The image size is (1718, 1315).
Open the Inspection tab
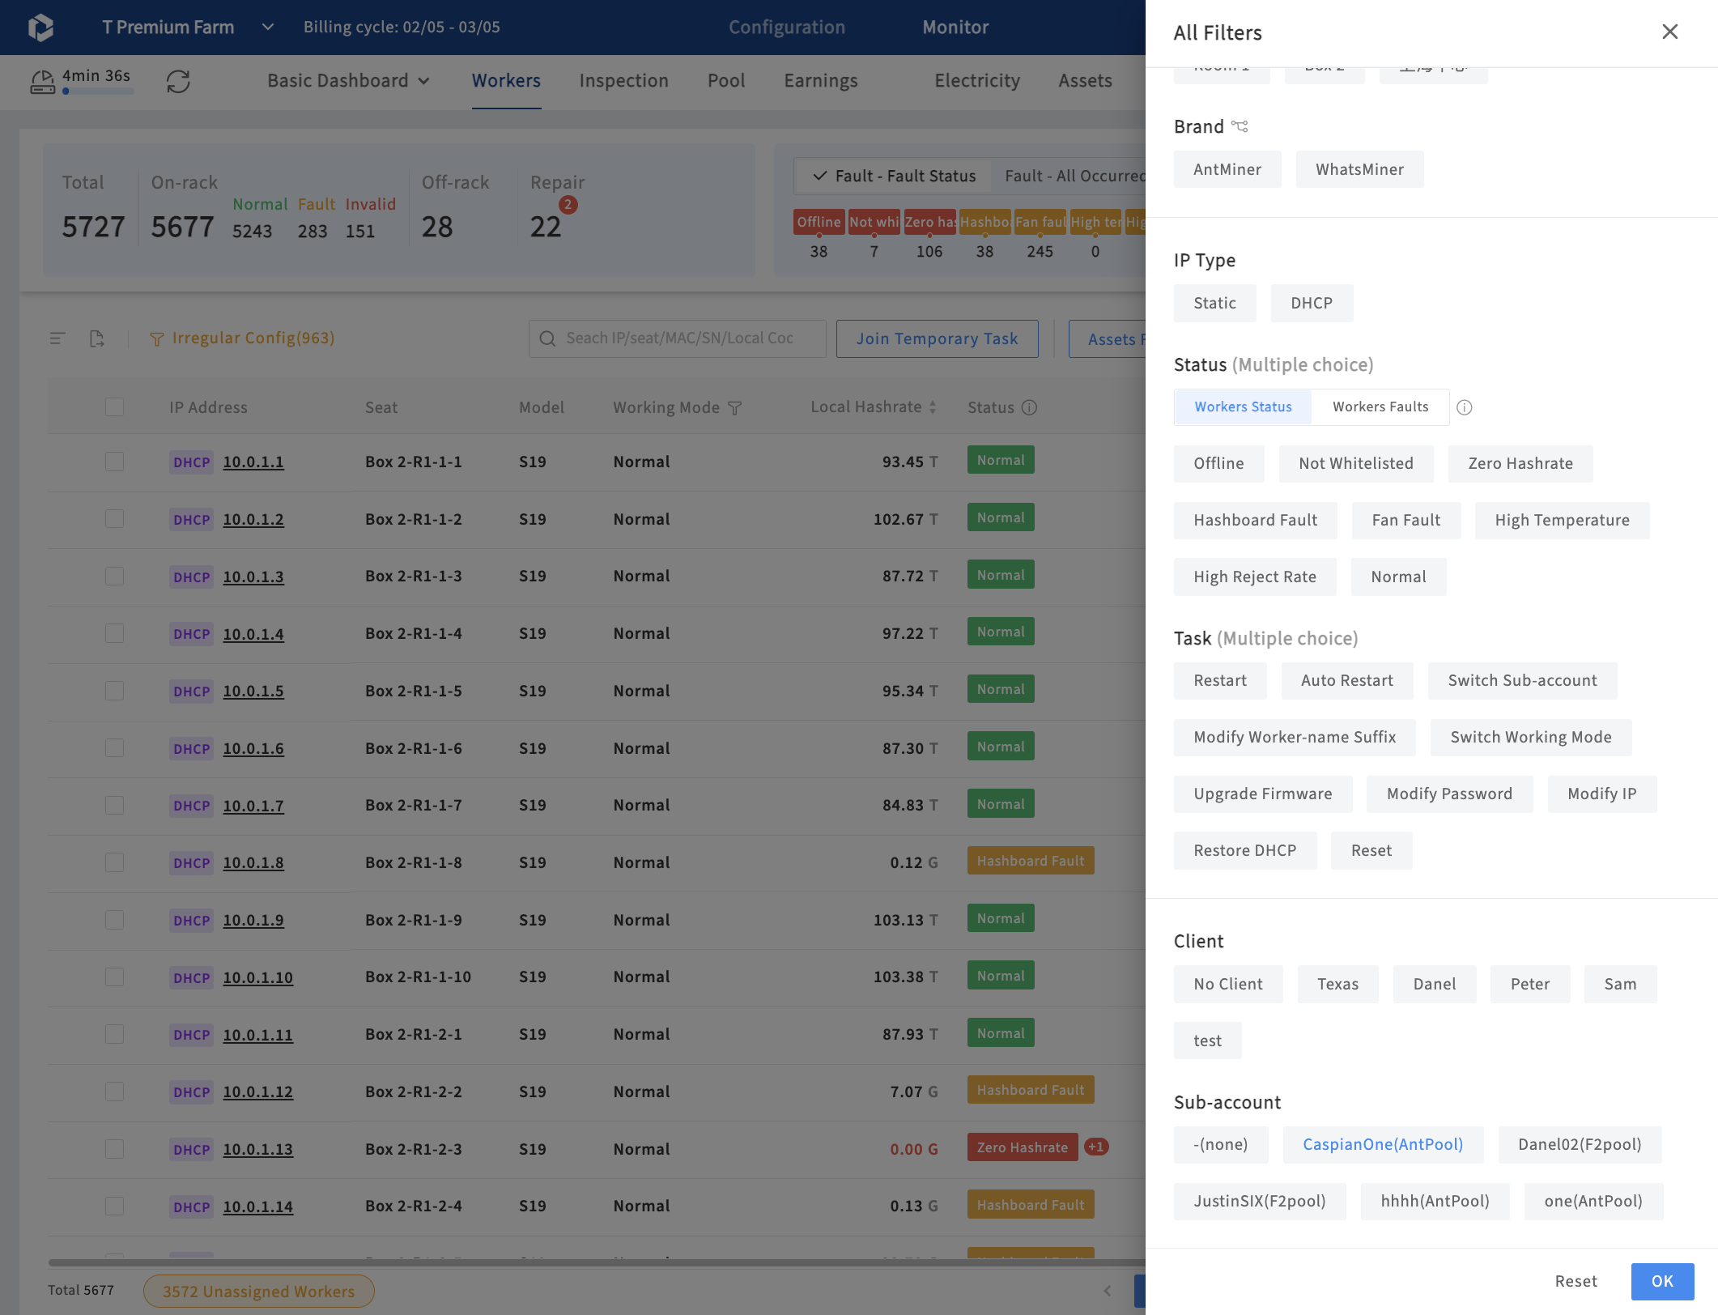pyautogui.click(x=623, y=81)
